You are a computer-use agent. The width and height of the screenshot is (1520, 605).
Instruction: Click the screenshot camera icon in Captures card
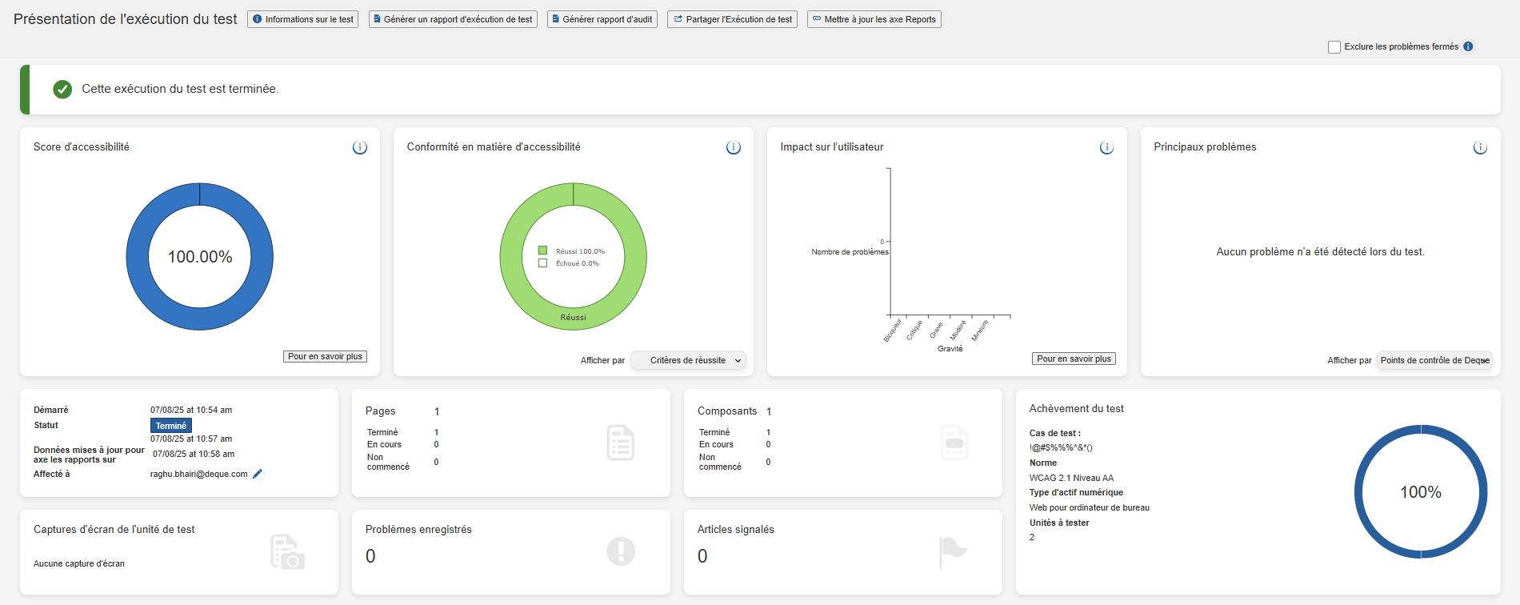287,552
